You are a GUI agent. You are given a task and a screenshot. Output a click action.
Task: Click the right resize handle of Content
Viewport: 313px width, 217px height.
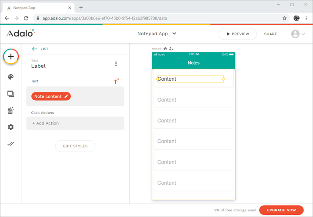(224, 79)
